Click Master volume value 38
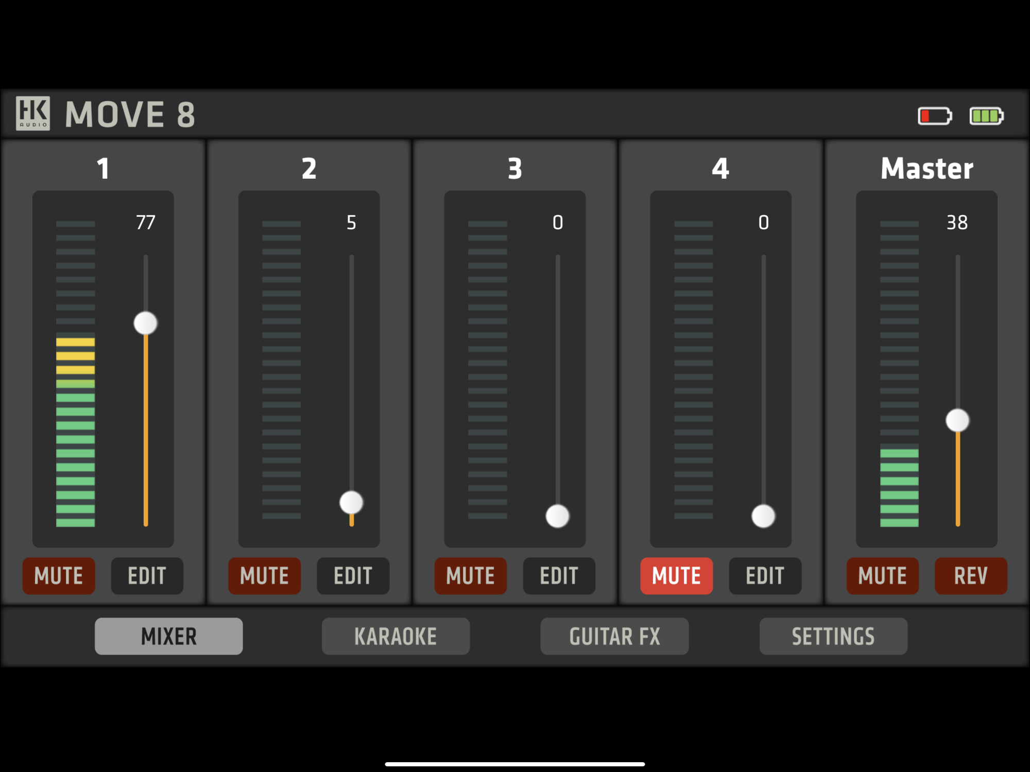1030x772 pixels. [957, 222]
